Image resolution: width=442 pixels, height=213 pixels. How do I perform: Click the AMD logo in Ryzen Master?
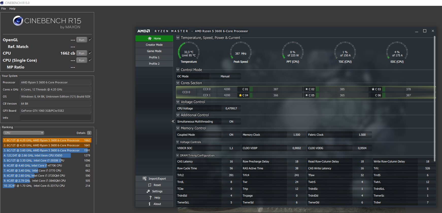coord(144,31)
